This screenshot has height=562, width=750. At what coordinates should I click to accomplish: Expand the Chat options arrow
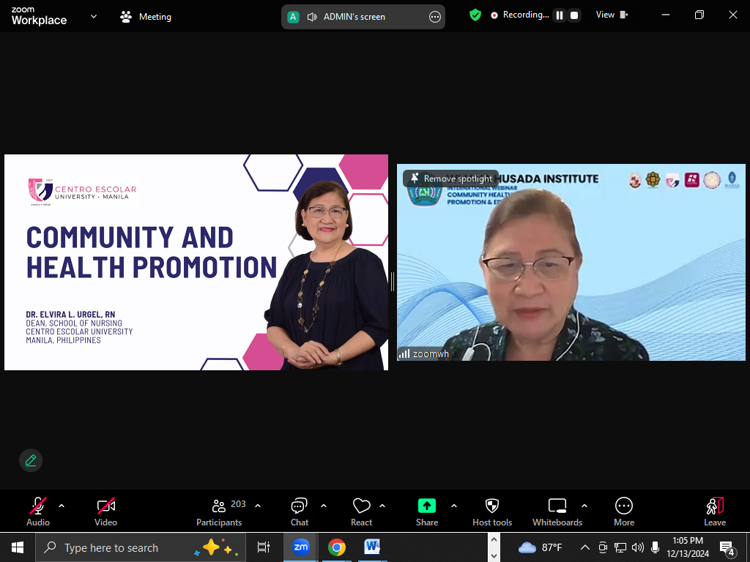[x=323, y=506]
